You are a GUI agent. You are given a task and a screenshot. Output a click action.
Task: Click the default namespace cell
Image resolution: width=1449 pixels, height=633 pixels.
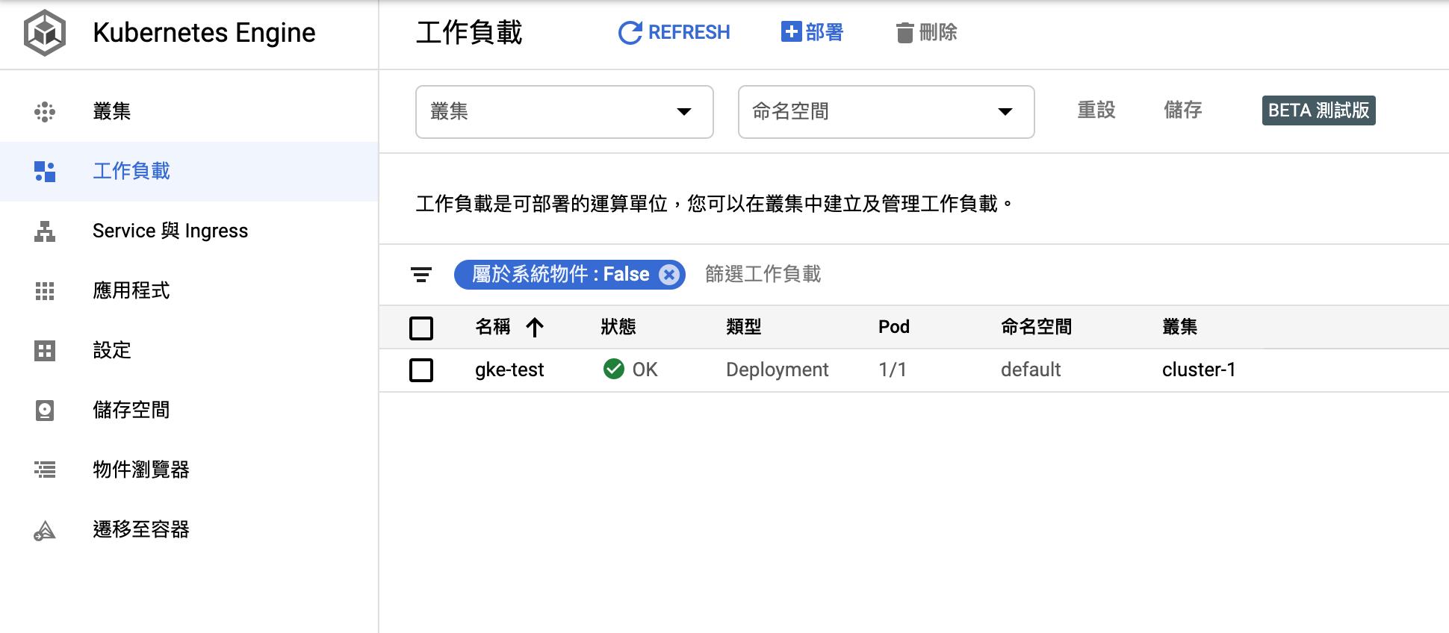[x=1031, y=369]
